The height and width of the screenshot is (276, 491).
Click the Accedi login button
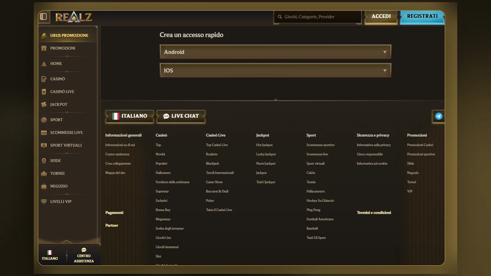coord(381,17)
